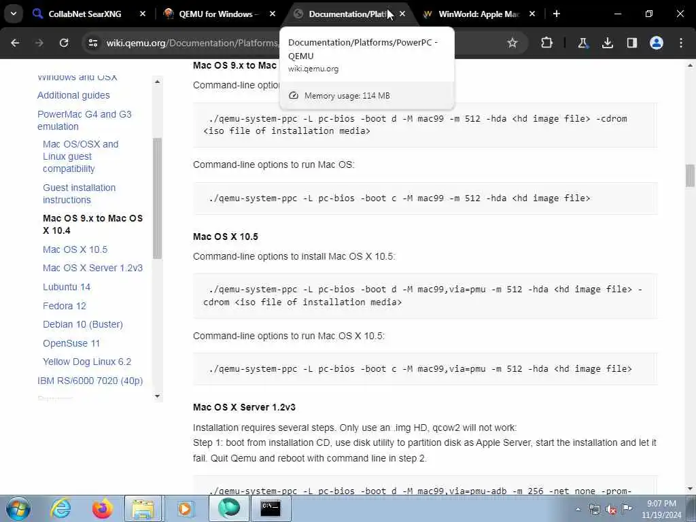The image size is (696, 522).
Task: Launch Internet Explorer from taskbar
Action: pyautogui.click(x=60, y=508)
